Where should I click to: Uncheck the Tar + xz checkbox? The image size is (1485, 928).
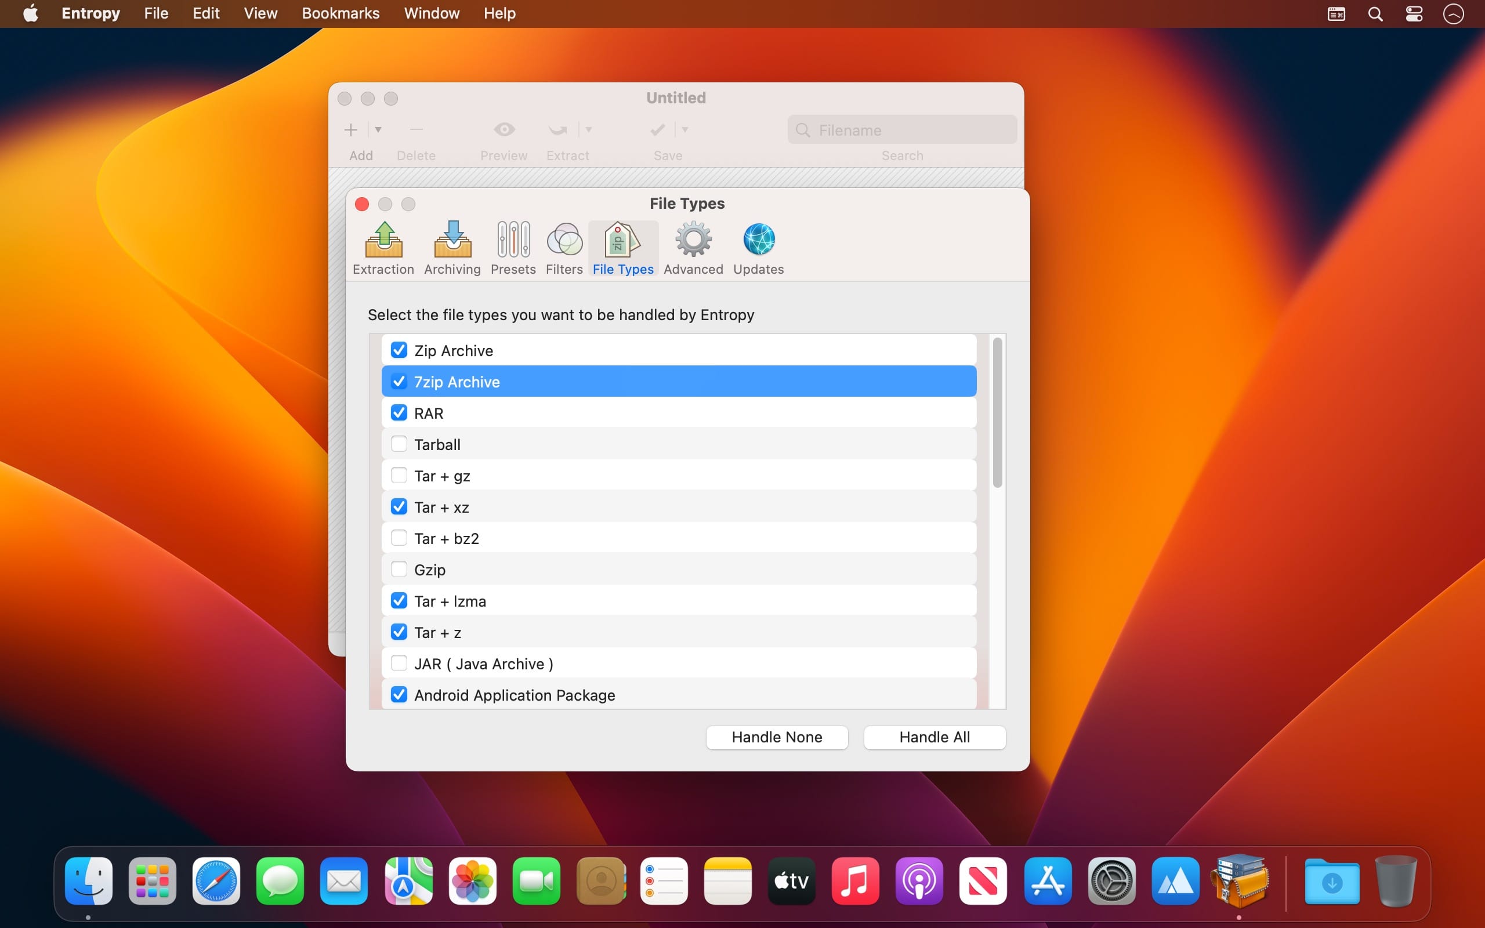[x=399, y=506]
